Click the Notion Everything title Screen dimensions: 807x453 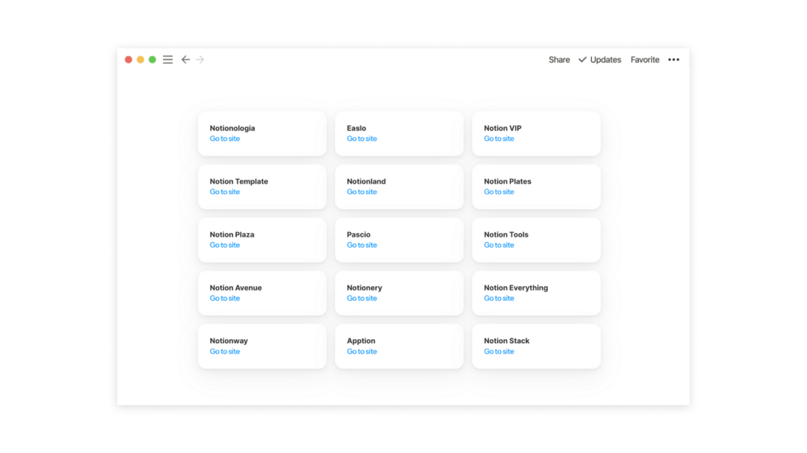516,288
